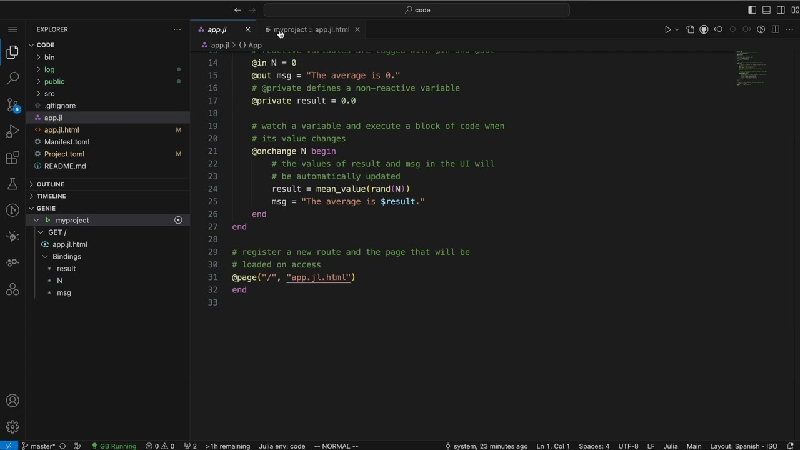800x450 pixels.
Task: Open Manifest.toml file
Action: click(x=66, y=142)
